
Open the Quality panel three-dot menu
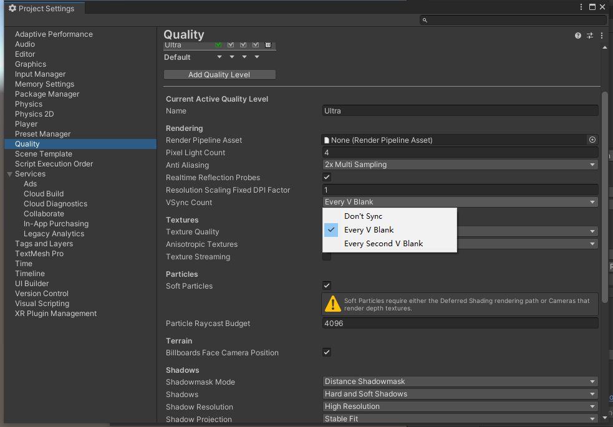[602, 36]
